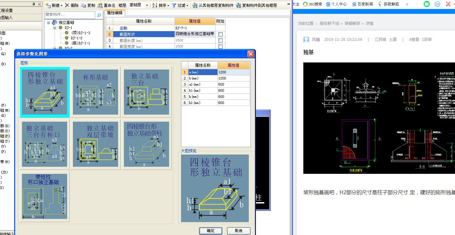Screen dimensions: 455x235
Task: Click the 独立基础 root node icon in the tree
Action: pos(55,23)
